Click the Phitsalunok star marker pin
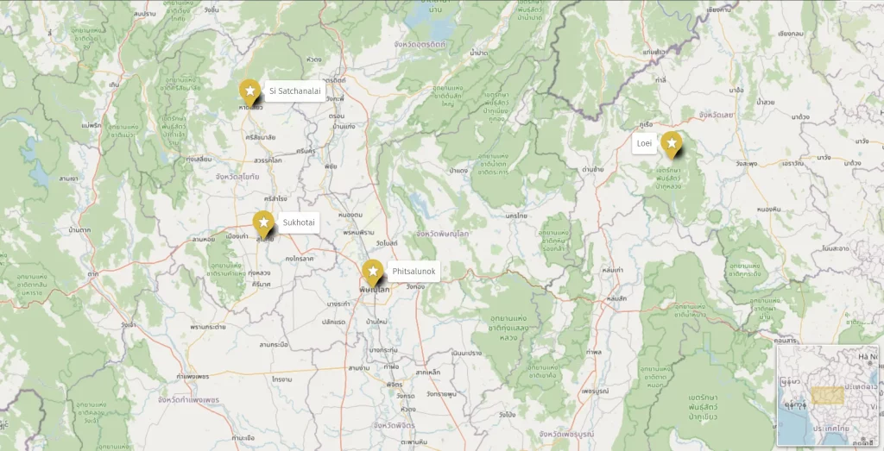This screenshot has width=884, height=451. 373,272
